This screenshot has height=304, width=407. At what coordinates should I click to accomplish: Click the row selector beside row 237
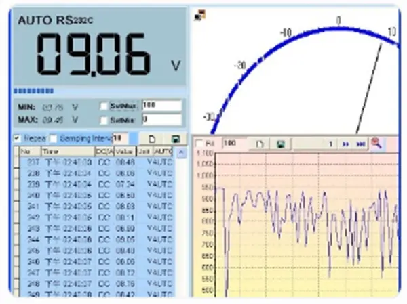16,162
